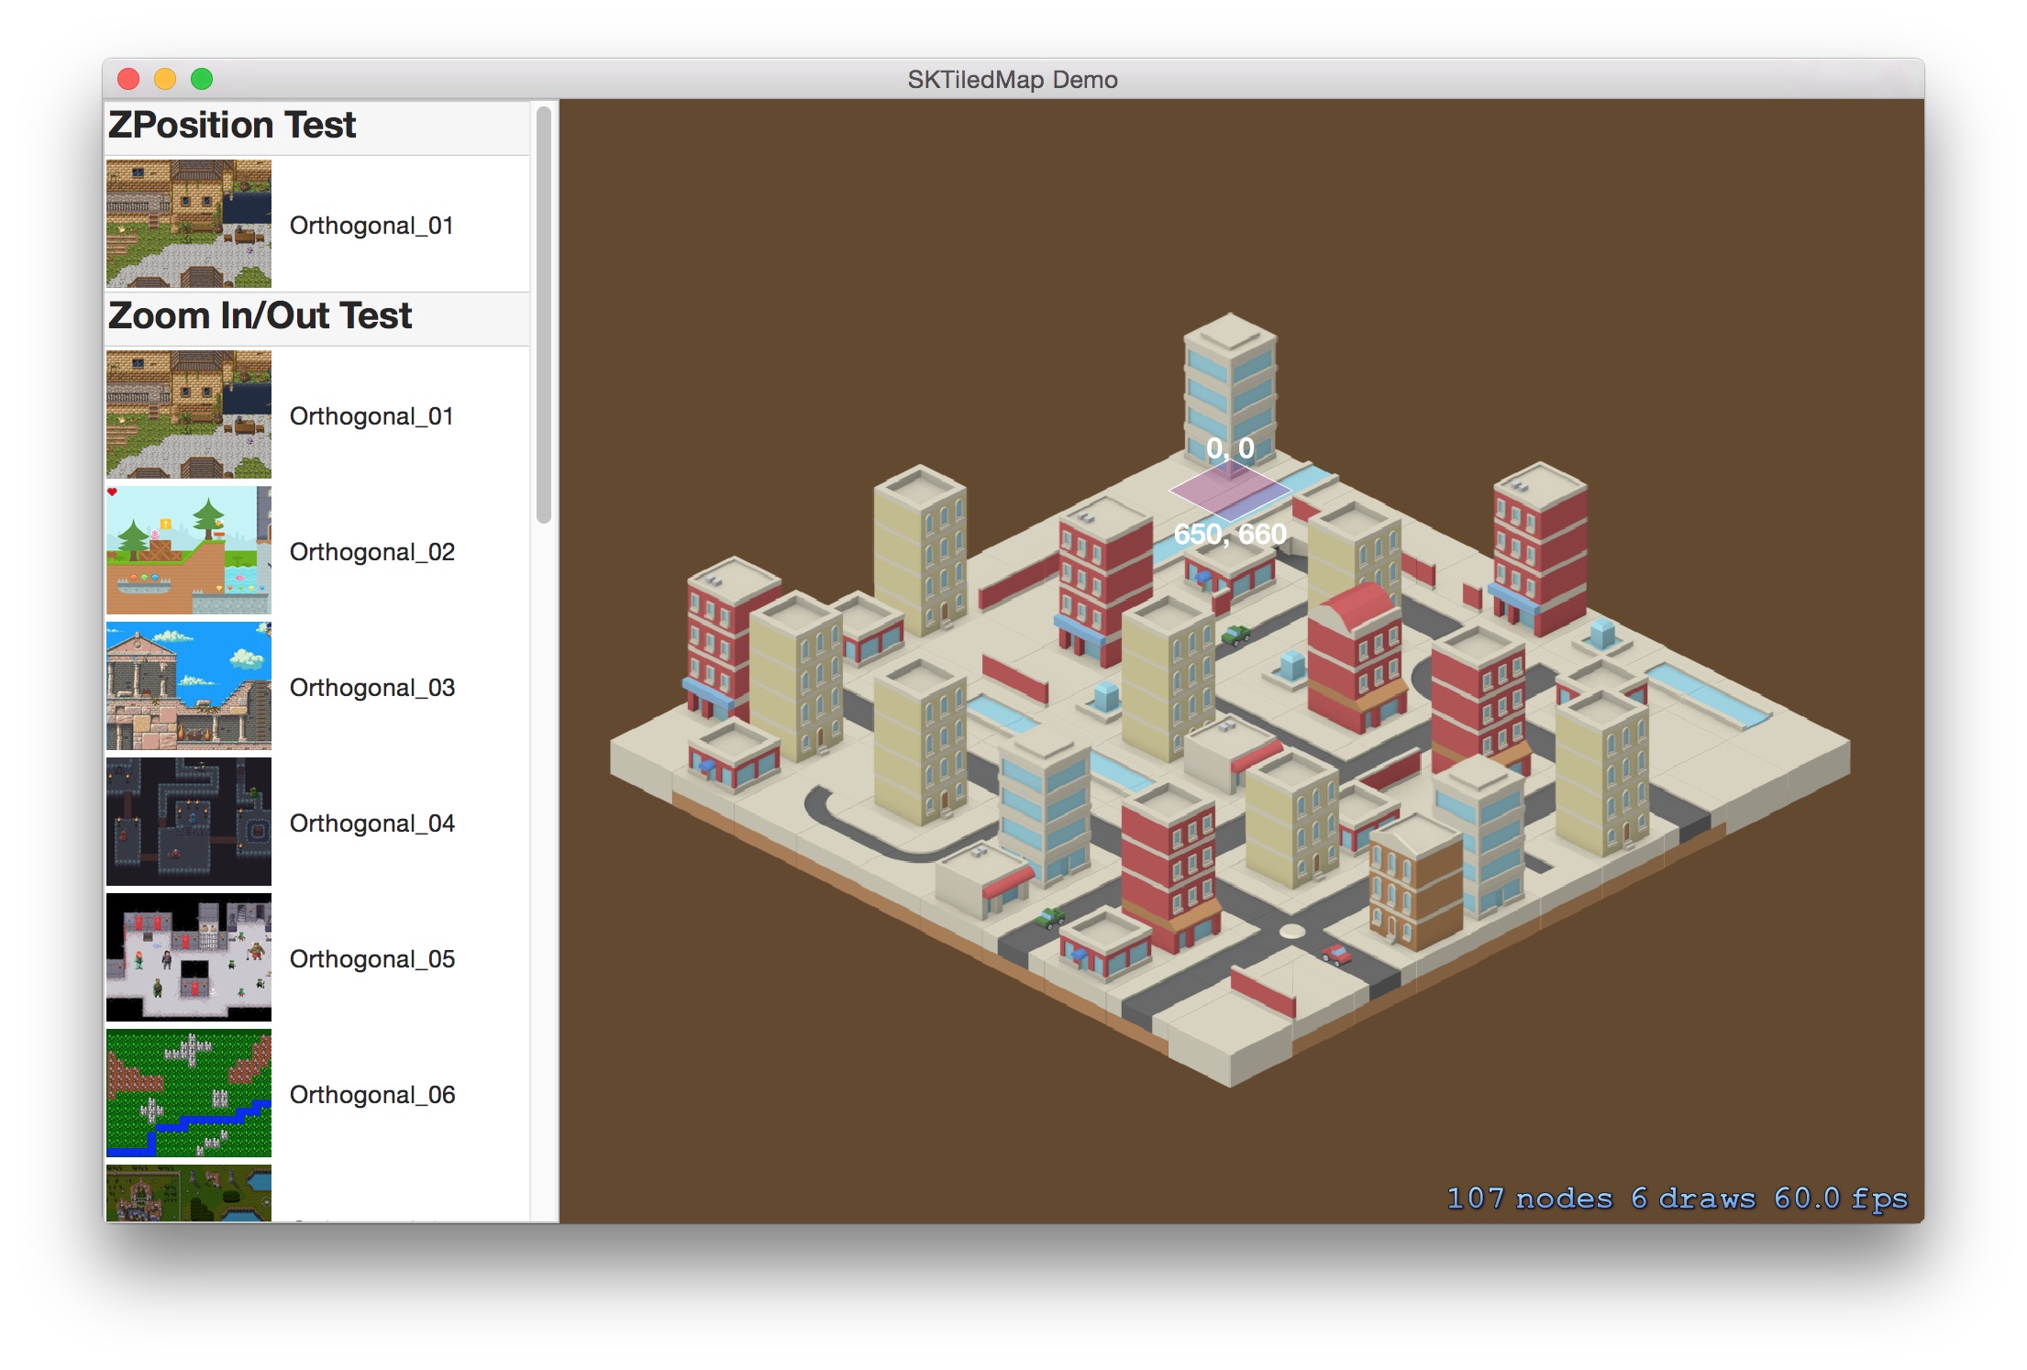This screenshot has height=1370, width=2027.
Task: Click Orthogonal_01 village thumbnail in Zoom Test
Action: (x=188, y=414)
